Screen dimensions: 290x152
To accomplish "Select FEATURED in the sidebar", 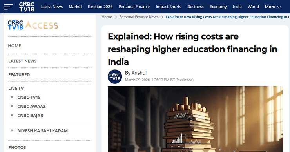I will tap(19, 75).
